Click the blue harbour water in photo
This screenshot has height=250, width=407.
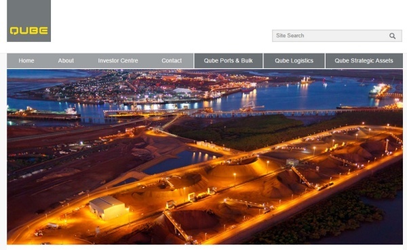pos(311,96)
